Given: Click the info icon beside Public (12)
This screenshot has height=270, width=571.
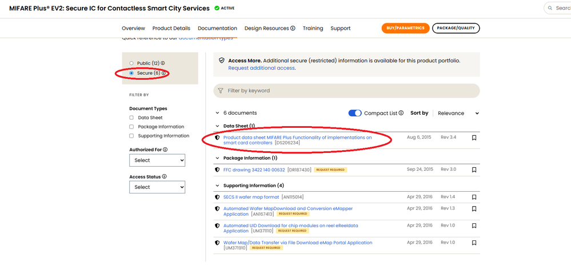Looking at the screenshot, I should 163,63.
